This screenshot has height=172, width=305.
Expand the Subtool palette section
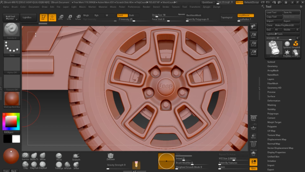[271, 62]
